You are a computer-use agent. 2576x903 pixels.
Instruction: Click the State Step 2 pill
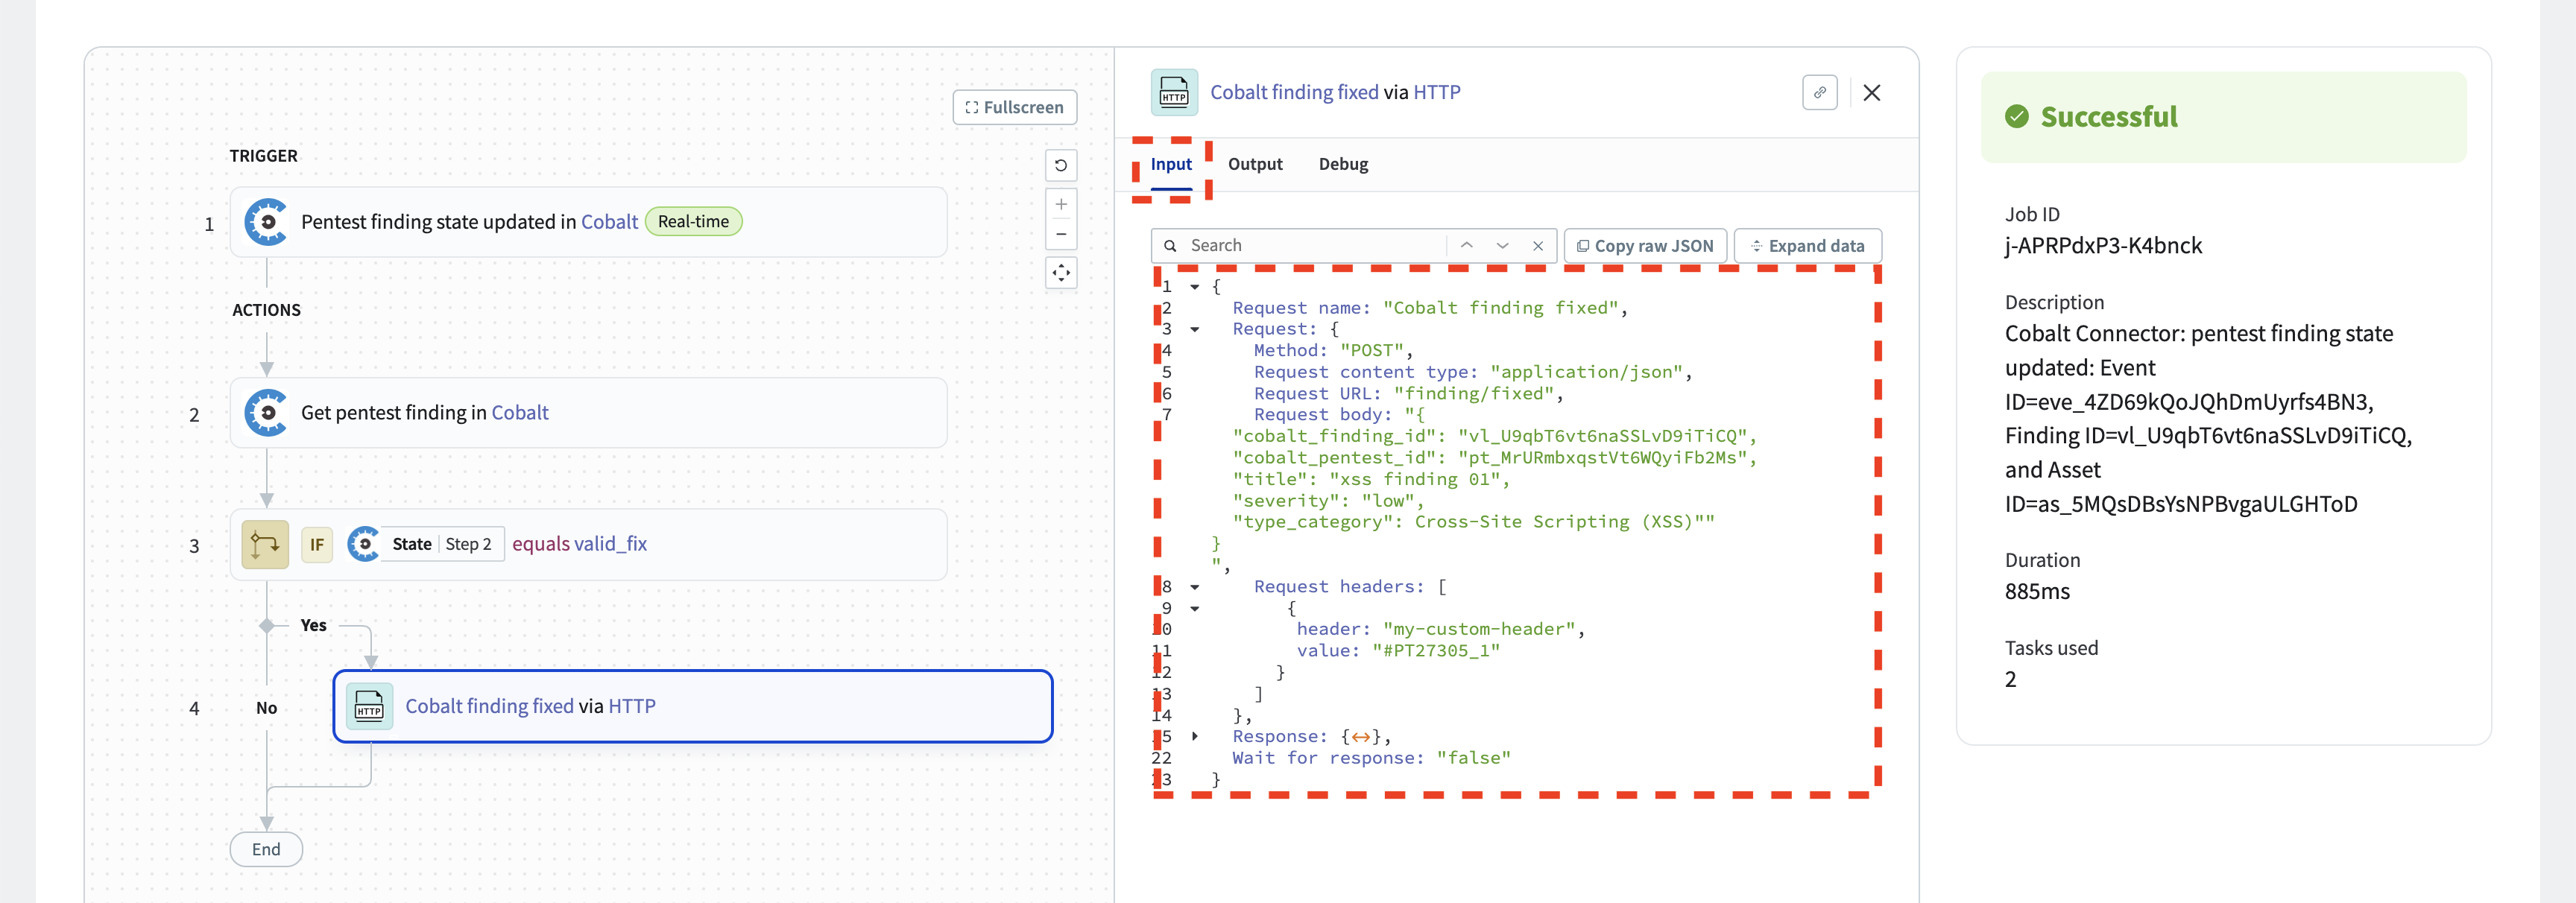pos(441,544)
